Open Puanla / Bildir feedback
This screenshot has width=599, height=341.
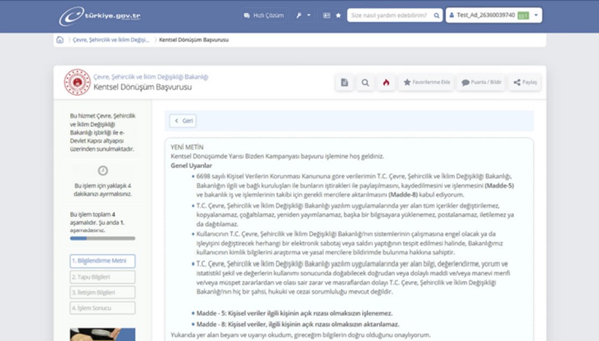481,83
